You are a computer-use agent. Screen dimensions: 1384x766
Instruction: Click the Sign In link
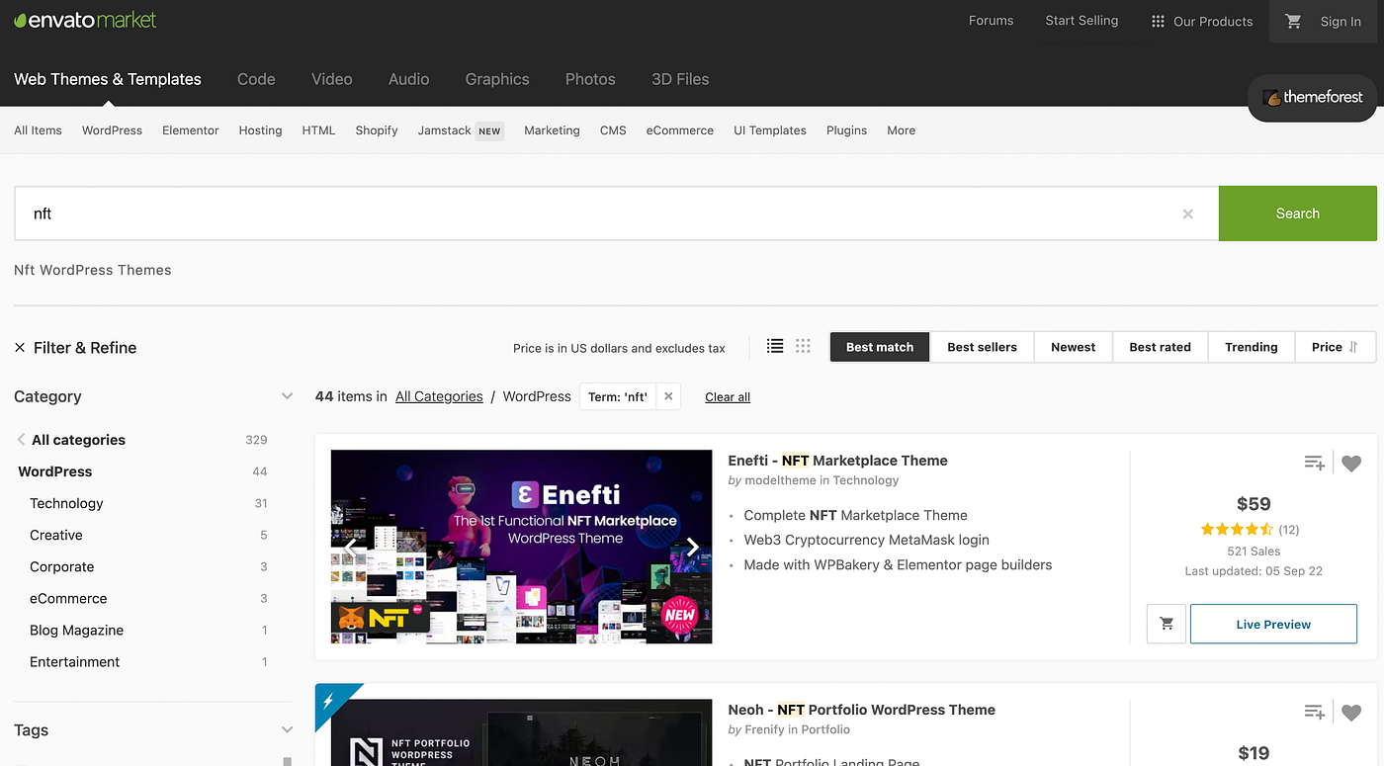[1341, 22]
